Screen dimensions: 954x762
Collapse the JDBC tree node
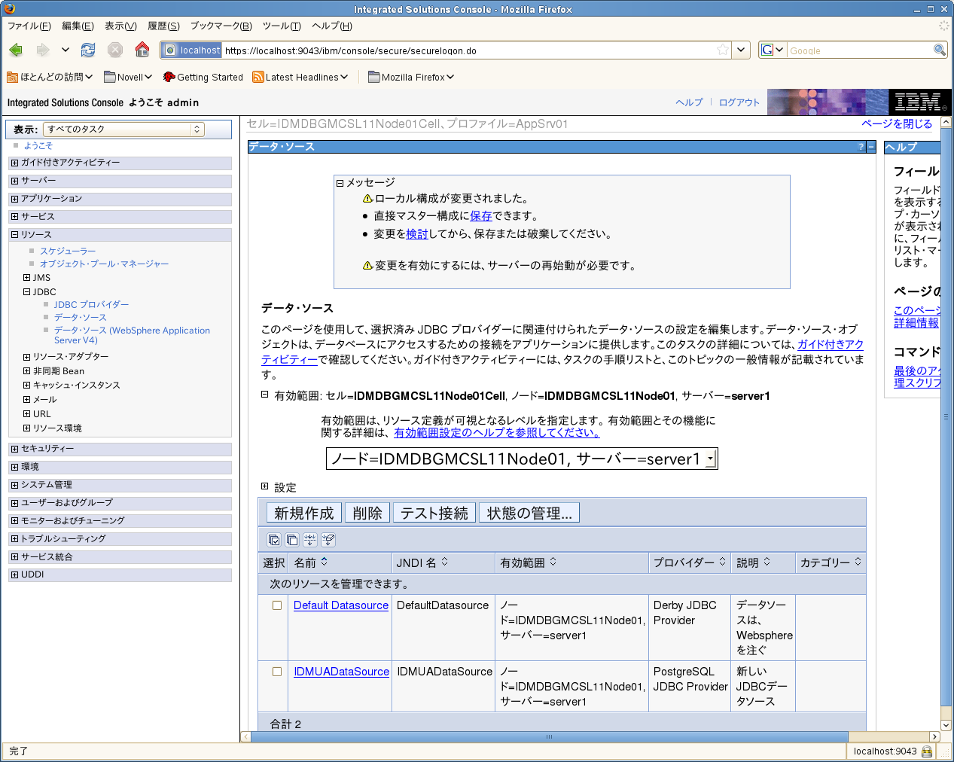27,292
